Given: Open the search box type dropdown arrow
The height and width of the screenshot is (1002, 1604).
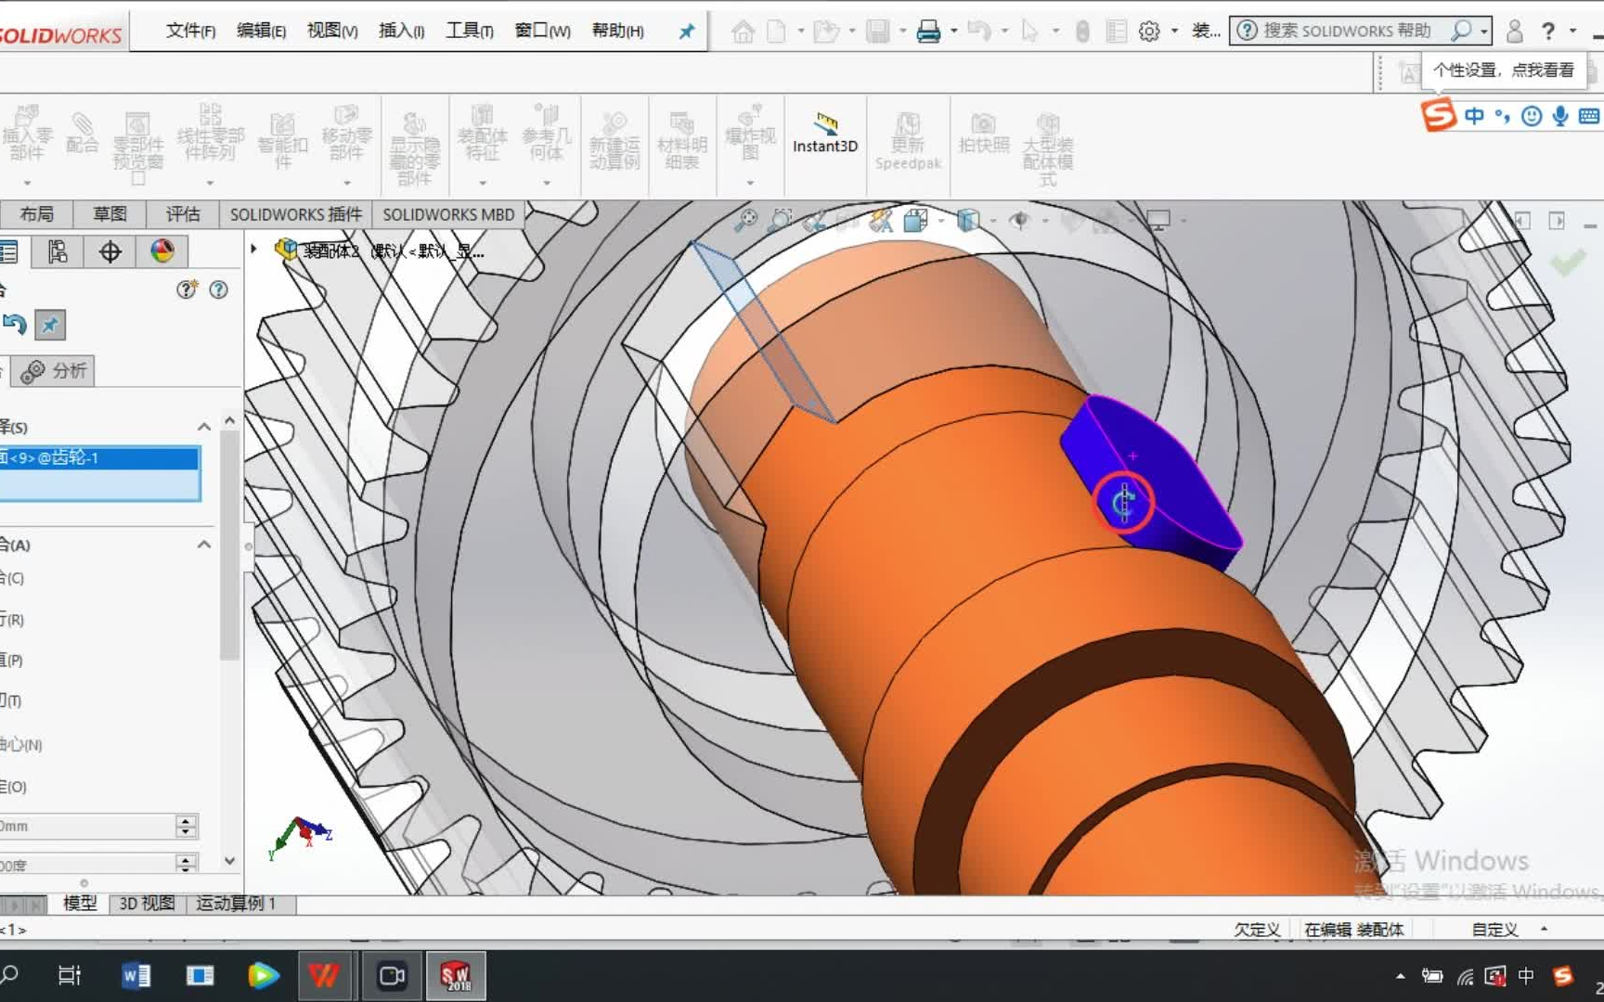Looking at the screenshot, I should click(x=1484, y=32).
